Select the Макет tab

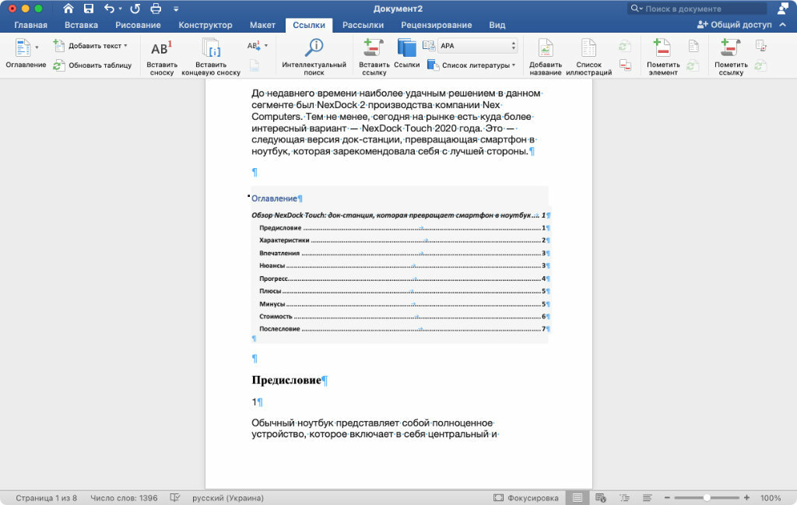point(262,25)
